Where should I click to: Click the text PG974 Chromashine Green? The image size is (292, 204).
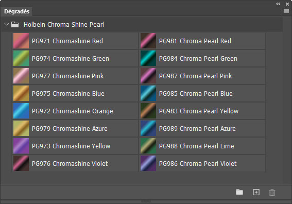point(71,59)
